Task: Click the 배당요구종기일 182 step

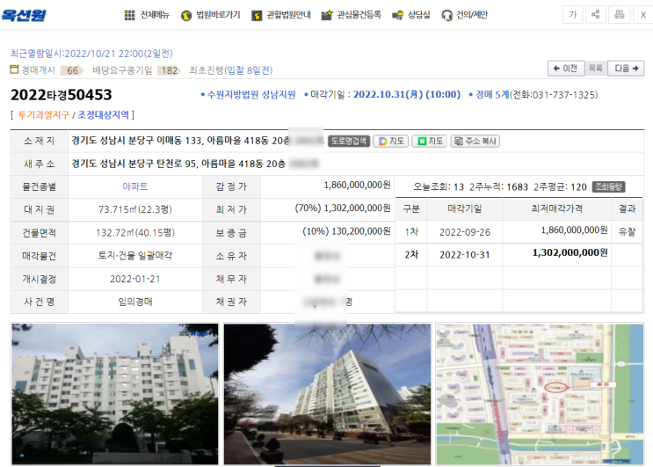Action: point(136,70)
